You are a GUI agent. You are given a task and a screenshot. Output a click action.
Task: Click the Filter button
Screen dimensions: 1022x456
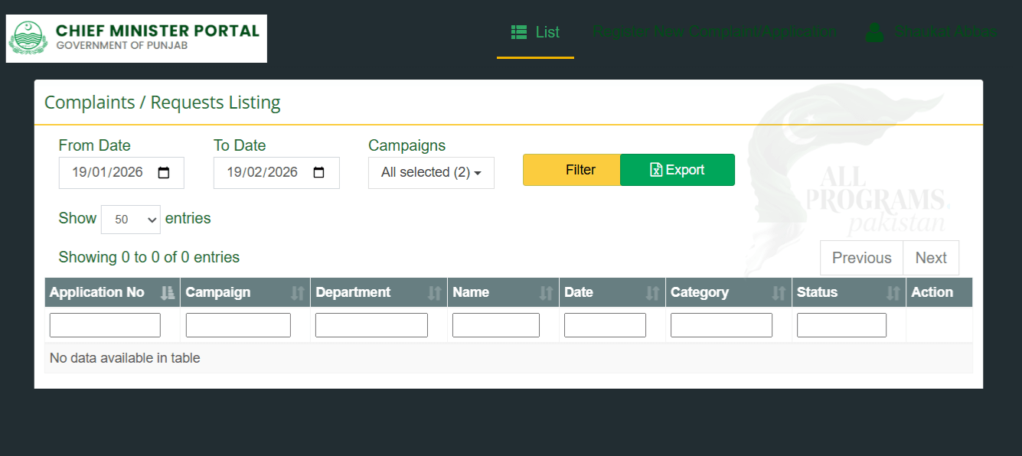tap(571, 169)
